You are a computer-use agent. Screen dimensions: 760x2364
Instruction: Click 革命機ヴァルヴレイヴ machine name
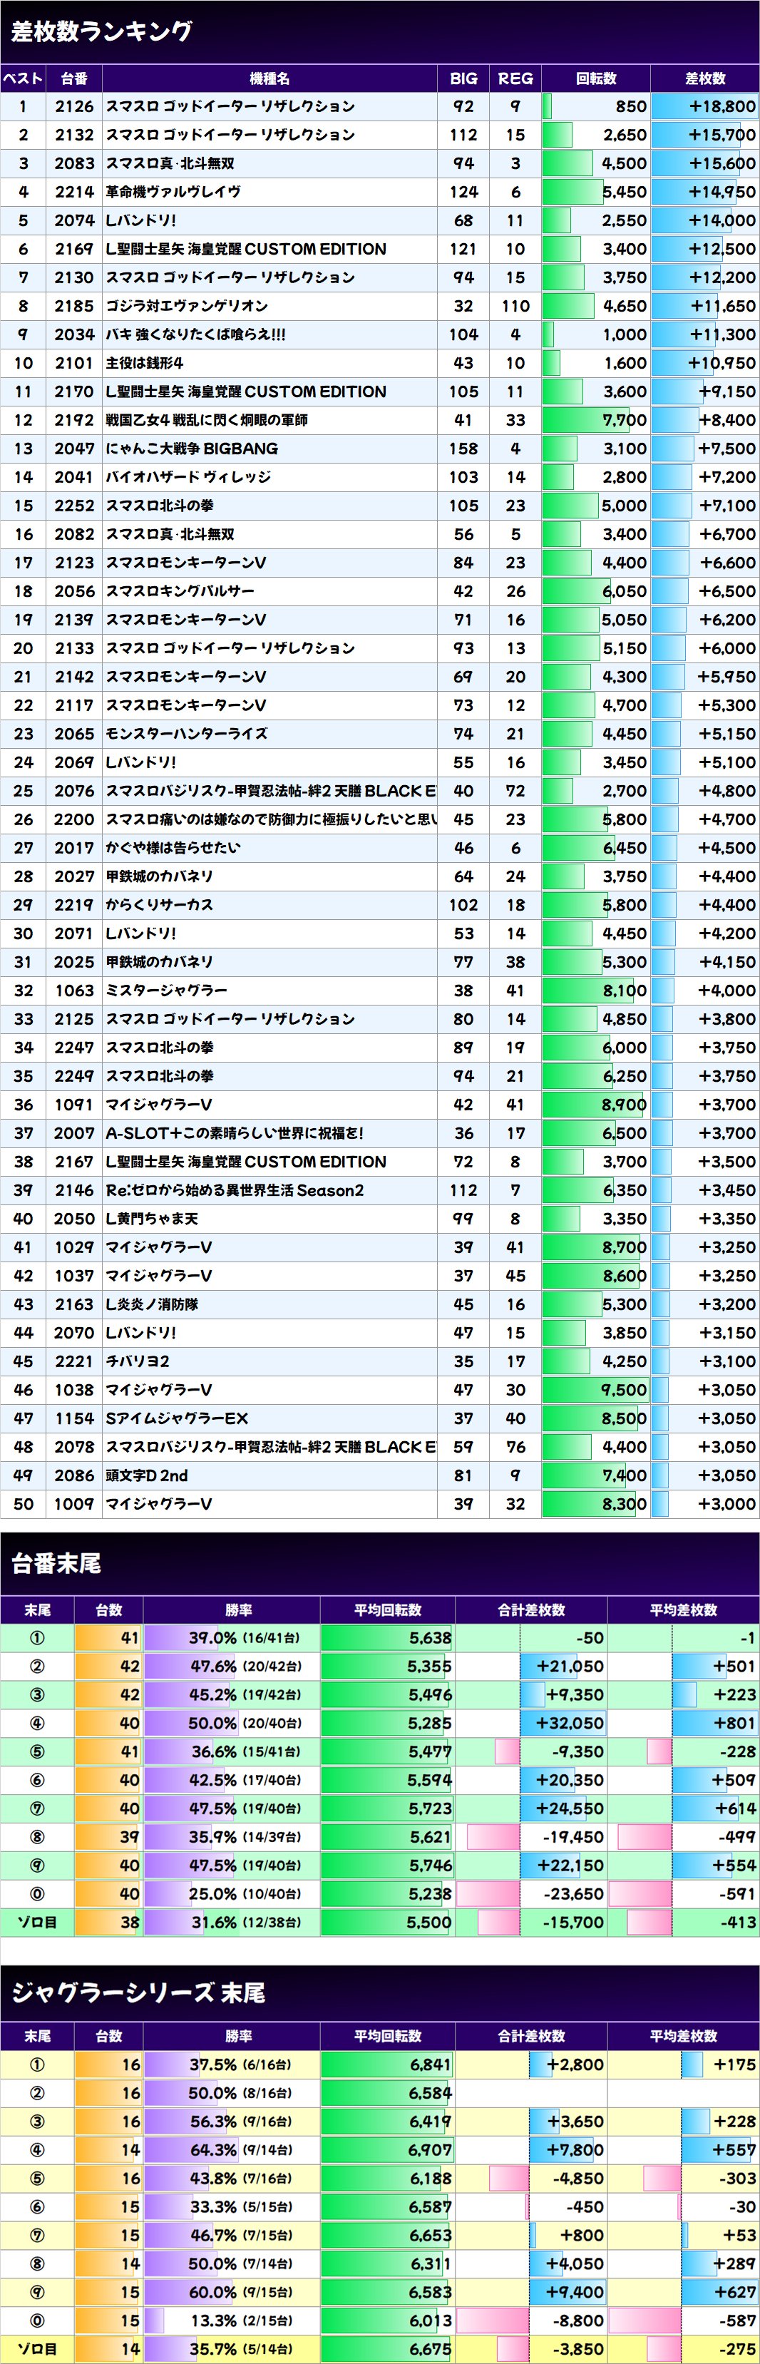pyautogui.click(x=173, y=192)
